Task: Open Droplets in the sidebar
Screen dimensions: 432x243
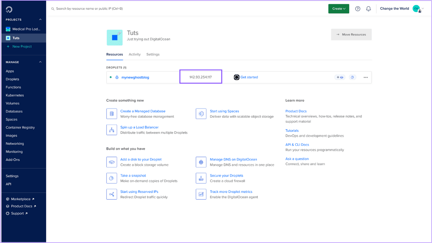Action: point(12,79)
